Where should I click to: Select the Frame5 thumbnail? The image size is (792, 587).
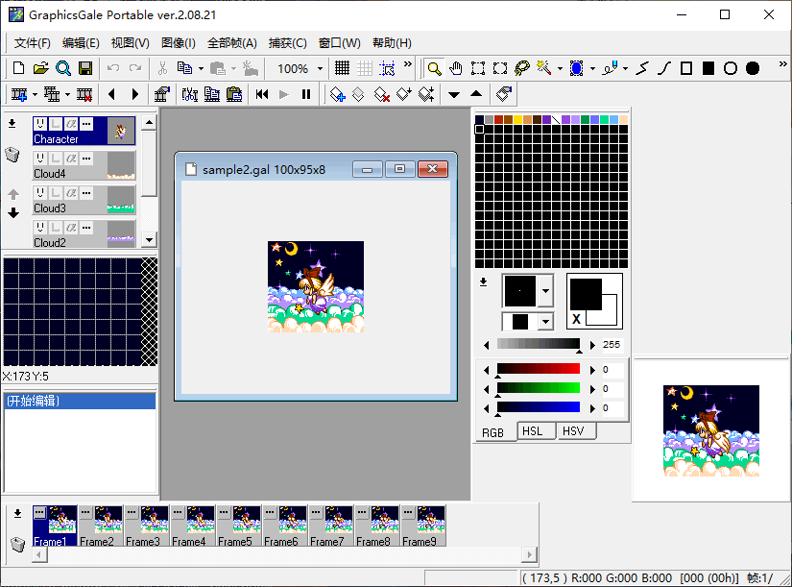(x=240, y=526)
